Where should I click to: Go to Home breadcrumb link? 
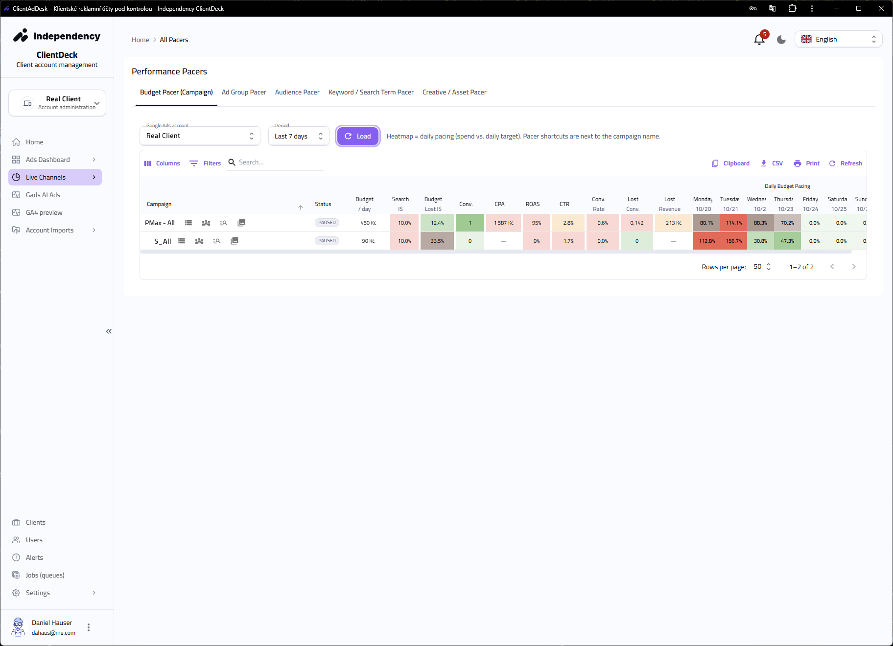pos(140,40)
